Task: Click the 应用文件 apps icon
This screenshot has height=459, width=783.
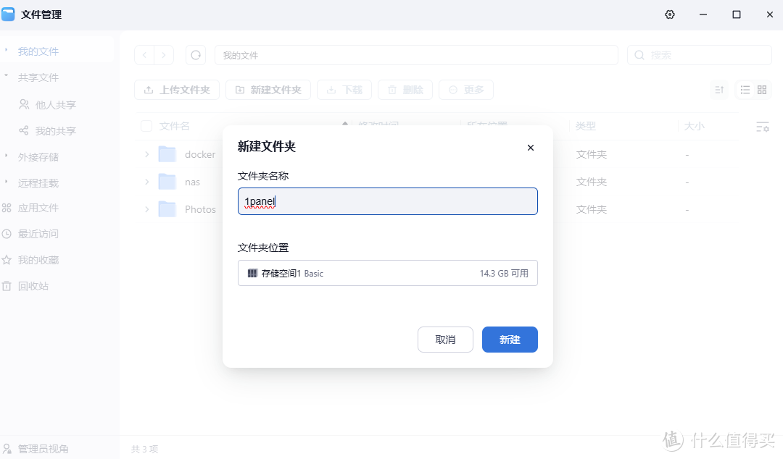Action: tap(7, 208)
